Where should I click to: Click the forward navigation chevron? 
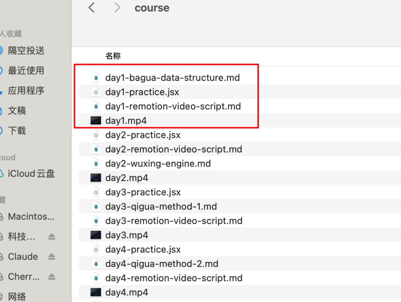tap(117, 8)
